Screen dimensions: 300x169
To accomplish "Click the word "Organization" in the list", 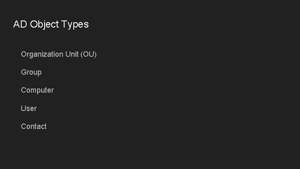I will (x=42, y=54).
